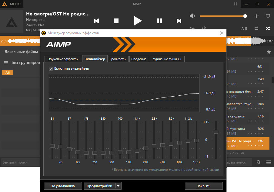Select the playlist track lasting 7:16
The width and height of the screenshot is (274, 192).
[248, 119]
